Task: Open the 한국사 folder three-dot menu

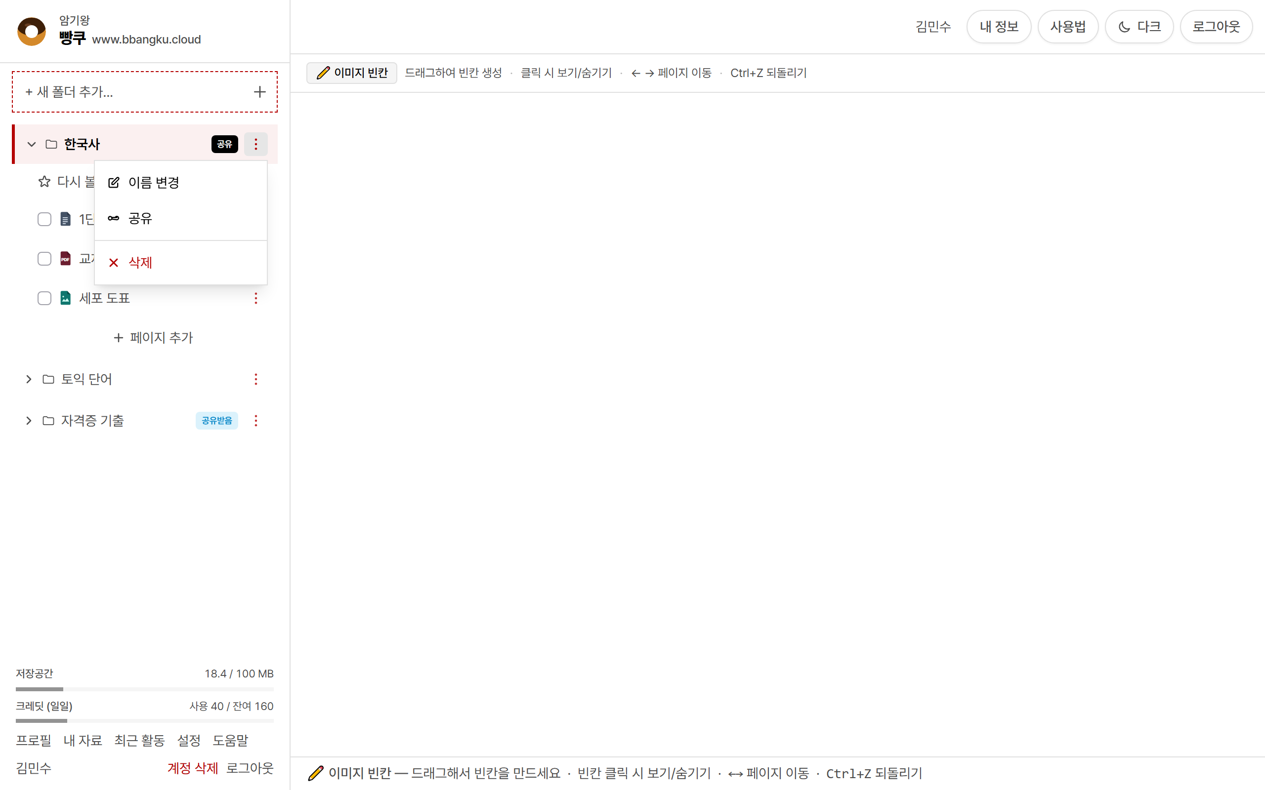Action: click(255, 144)
